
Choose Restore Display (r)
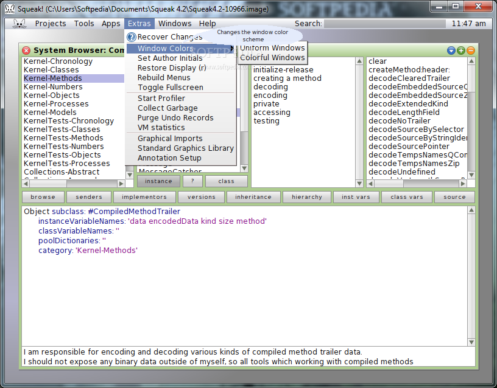(x=181, y=68)
